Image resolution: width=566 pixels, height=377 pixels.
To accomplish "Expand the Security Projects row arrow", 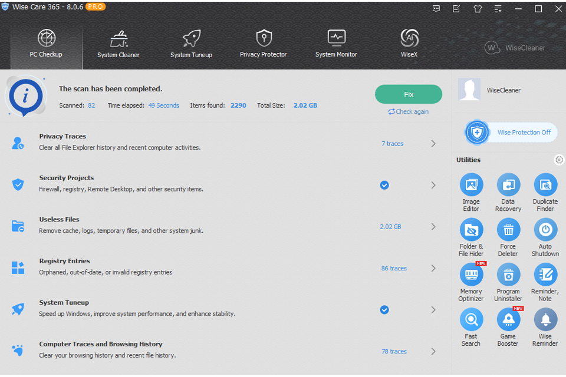I will 433,185.
